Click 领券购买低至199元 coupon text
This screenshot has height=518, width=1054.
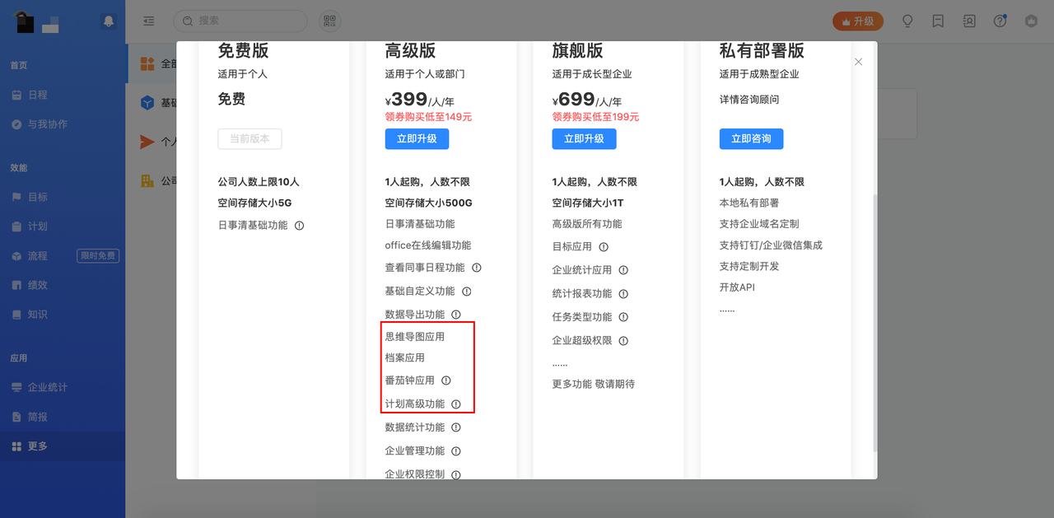(x=595, y=117)
